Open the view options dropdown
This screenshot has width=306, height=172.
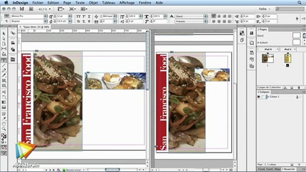[x=61, y=9]
